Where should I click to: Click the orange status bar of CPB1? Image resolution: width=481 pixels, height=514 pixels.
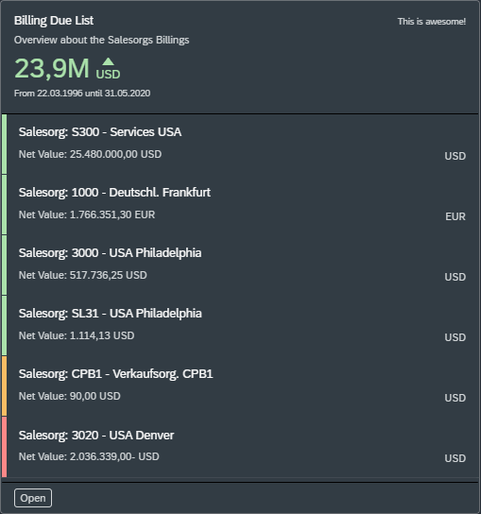coord(5,386)
